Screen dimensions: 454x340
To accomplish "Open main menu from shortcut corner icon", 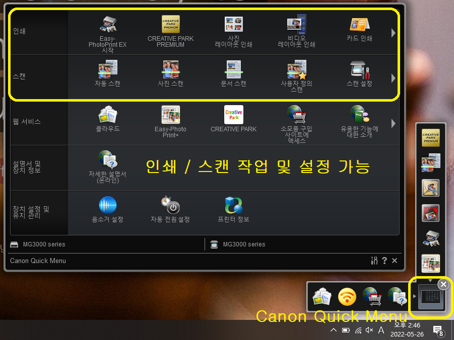I will (431, 297).
